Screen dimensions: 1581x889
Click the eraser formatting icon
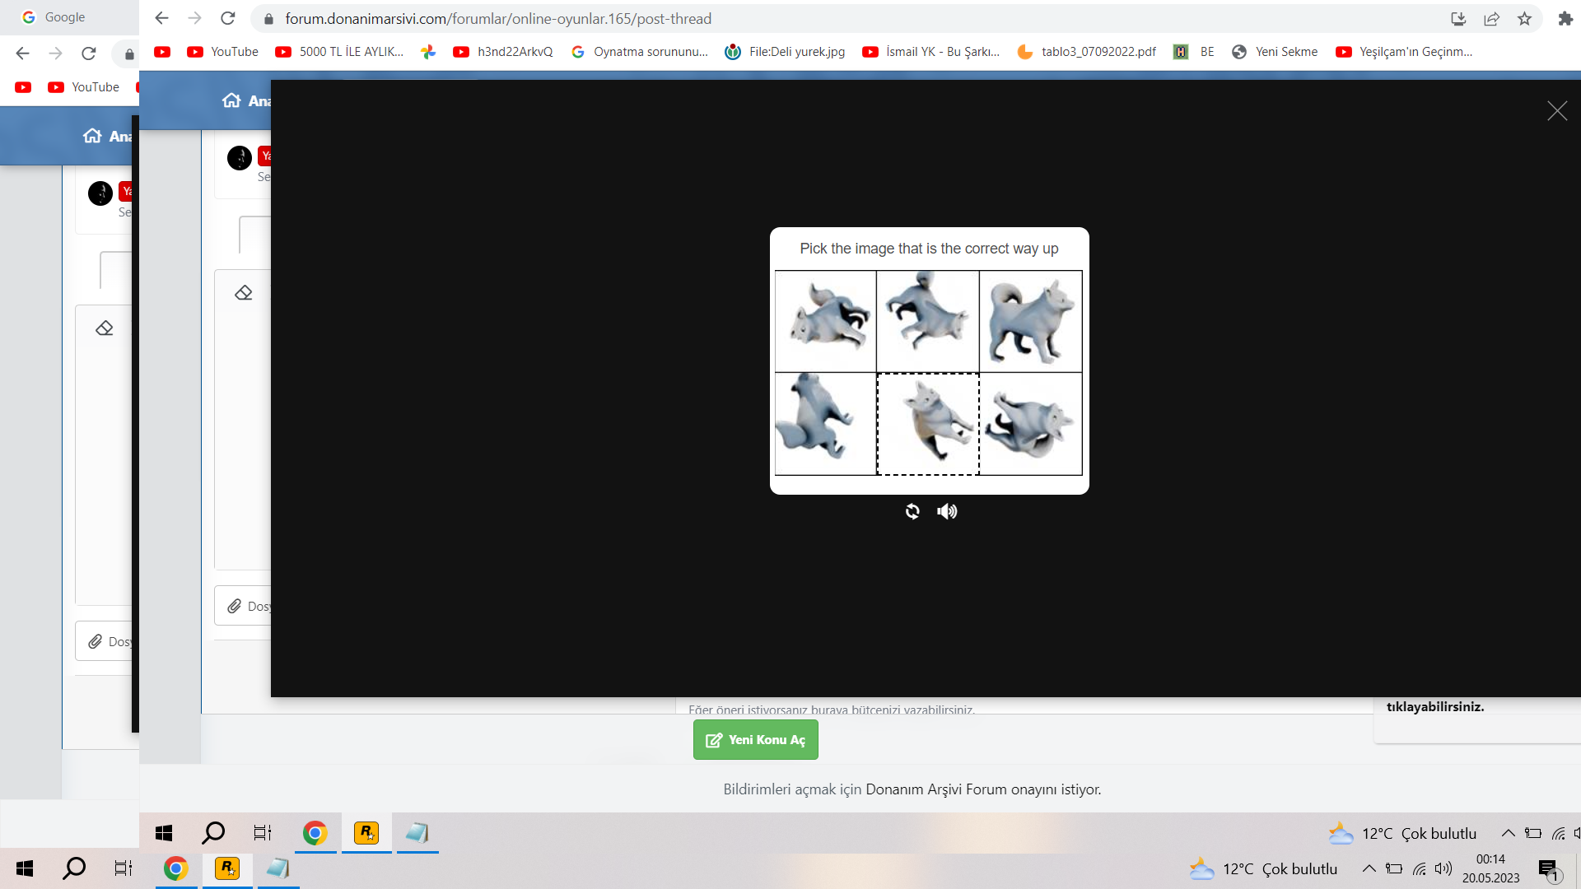click(244, 293)
